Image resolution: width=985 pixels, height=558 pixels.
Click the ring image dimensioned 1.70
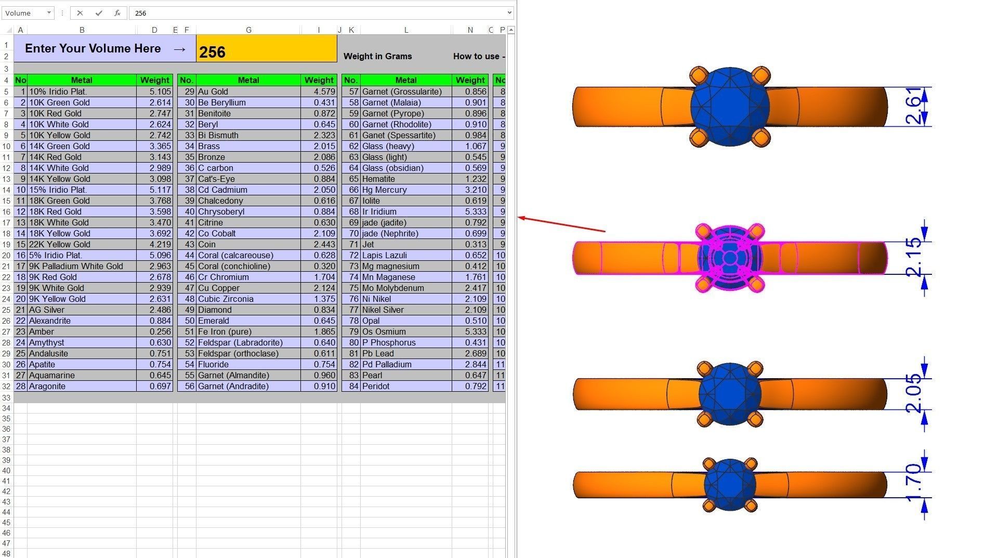[730, 484]
